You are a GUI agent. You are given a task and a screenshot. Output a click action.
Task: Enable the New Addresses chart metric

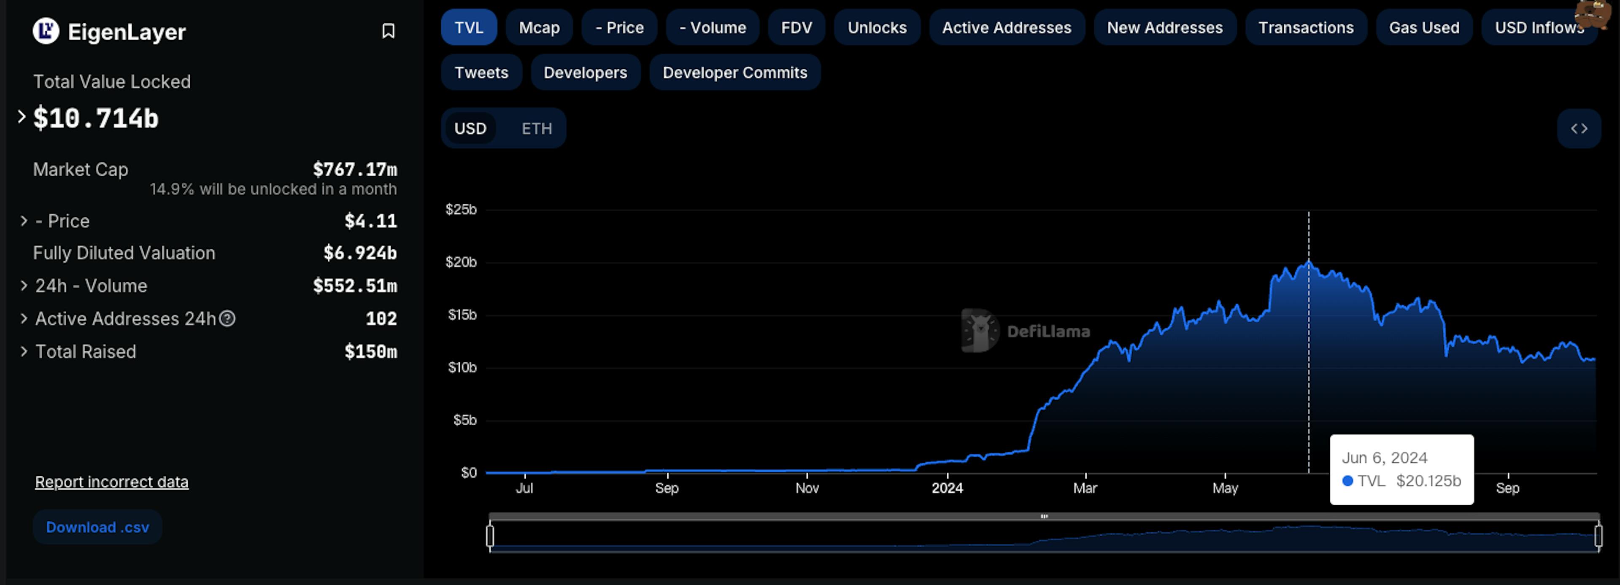(1165, 28)
